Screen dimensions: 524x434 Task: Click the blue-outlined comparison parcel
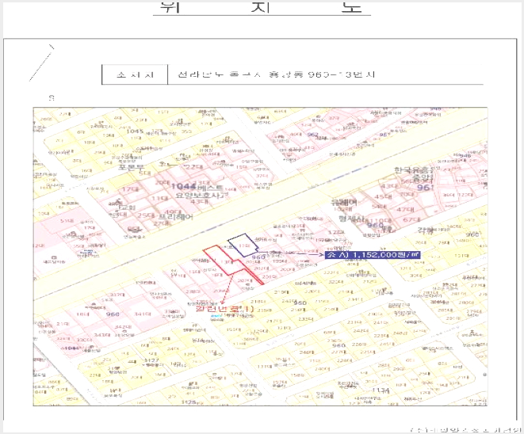(243, 246)
